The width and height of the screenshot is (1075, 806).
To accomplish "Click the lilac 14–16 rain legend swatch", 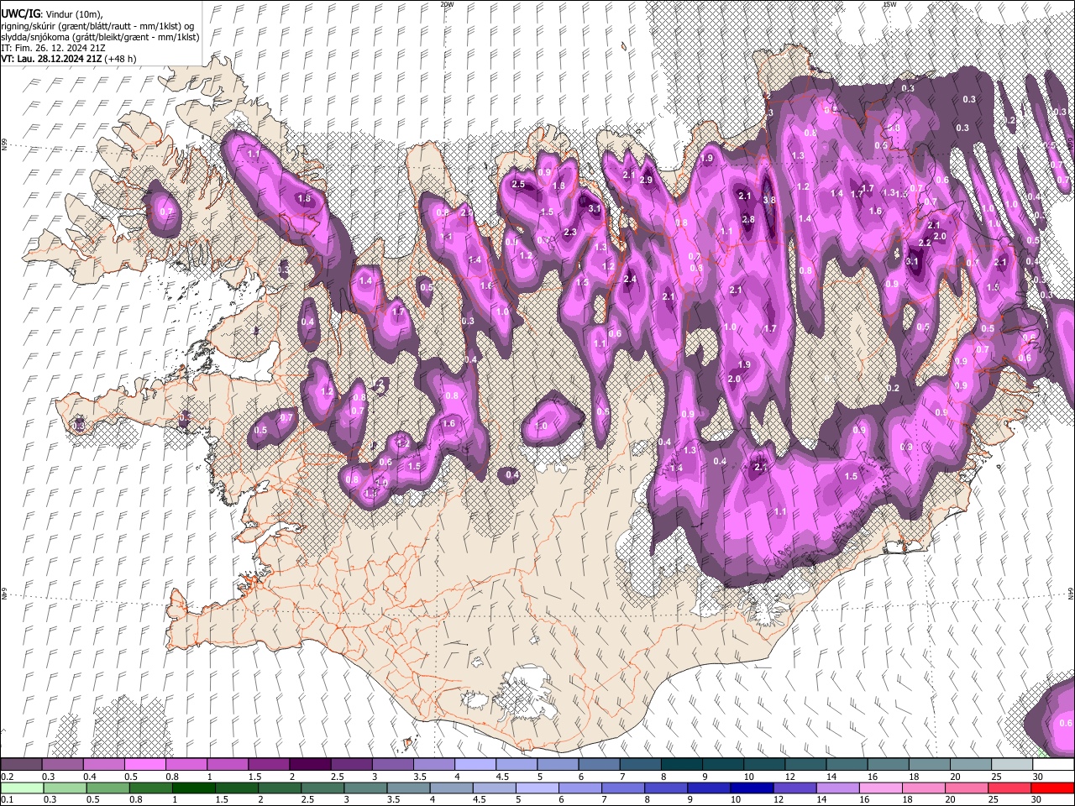I will 838,788.
